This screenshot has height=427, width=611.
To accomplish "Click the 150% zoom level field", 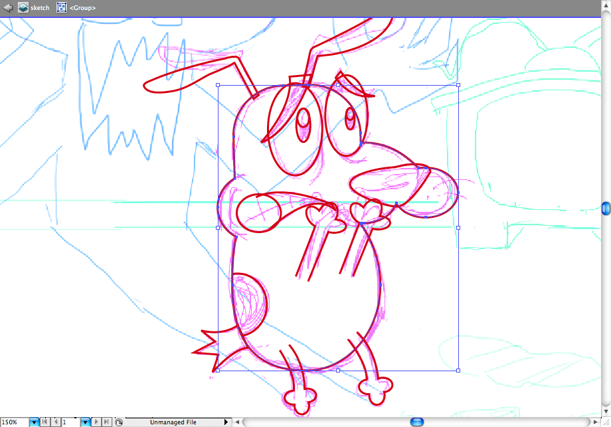I will click(15, 422).
